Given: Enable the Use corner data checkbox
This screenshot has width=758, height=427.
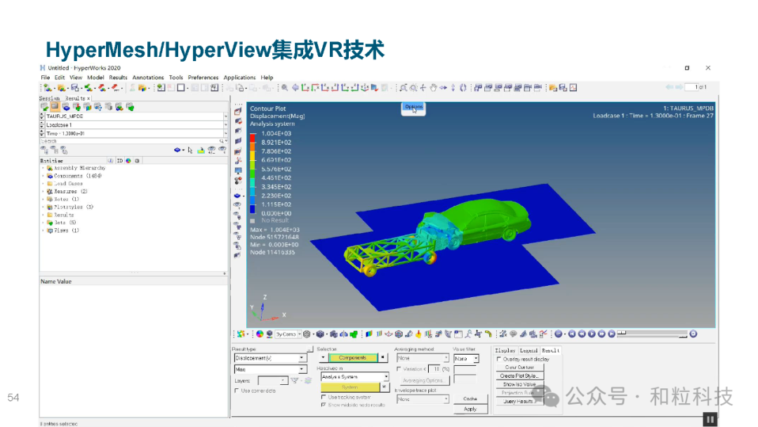Looking at the screenshot, I should click(237, 390).
